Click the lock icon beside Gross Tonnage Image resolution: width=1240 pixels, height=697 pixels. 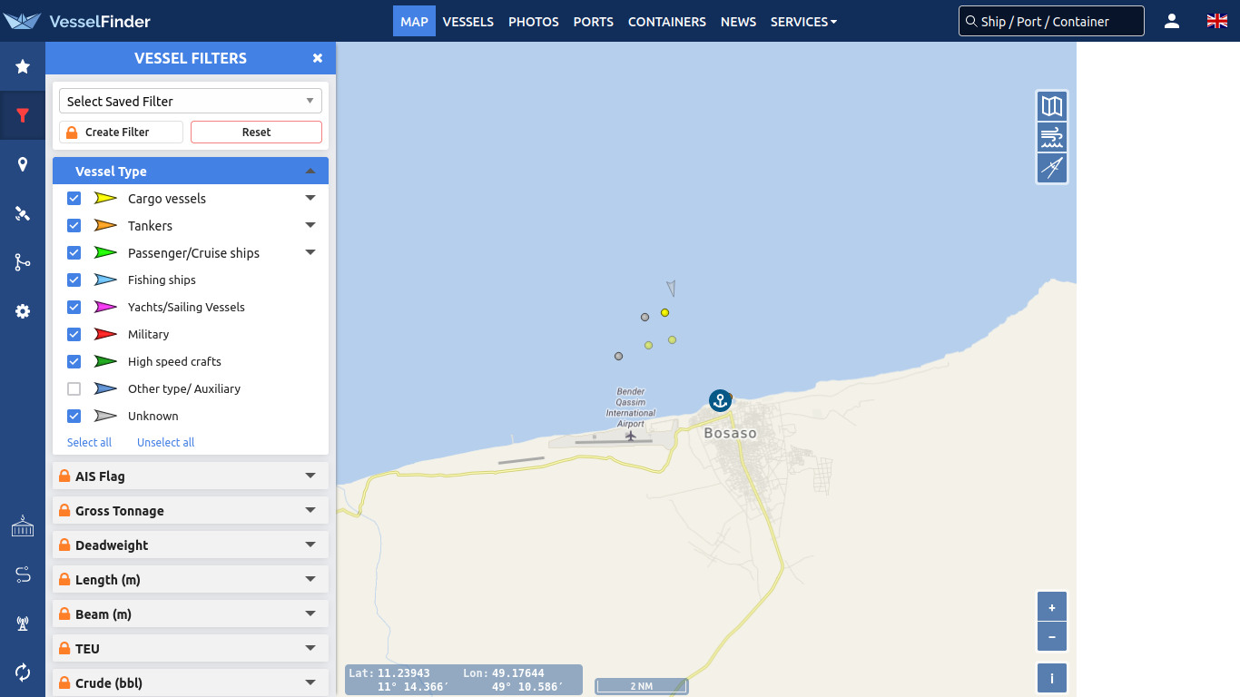pos(64,511)
